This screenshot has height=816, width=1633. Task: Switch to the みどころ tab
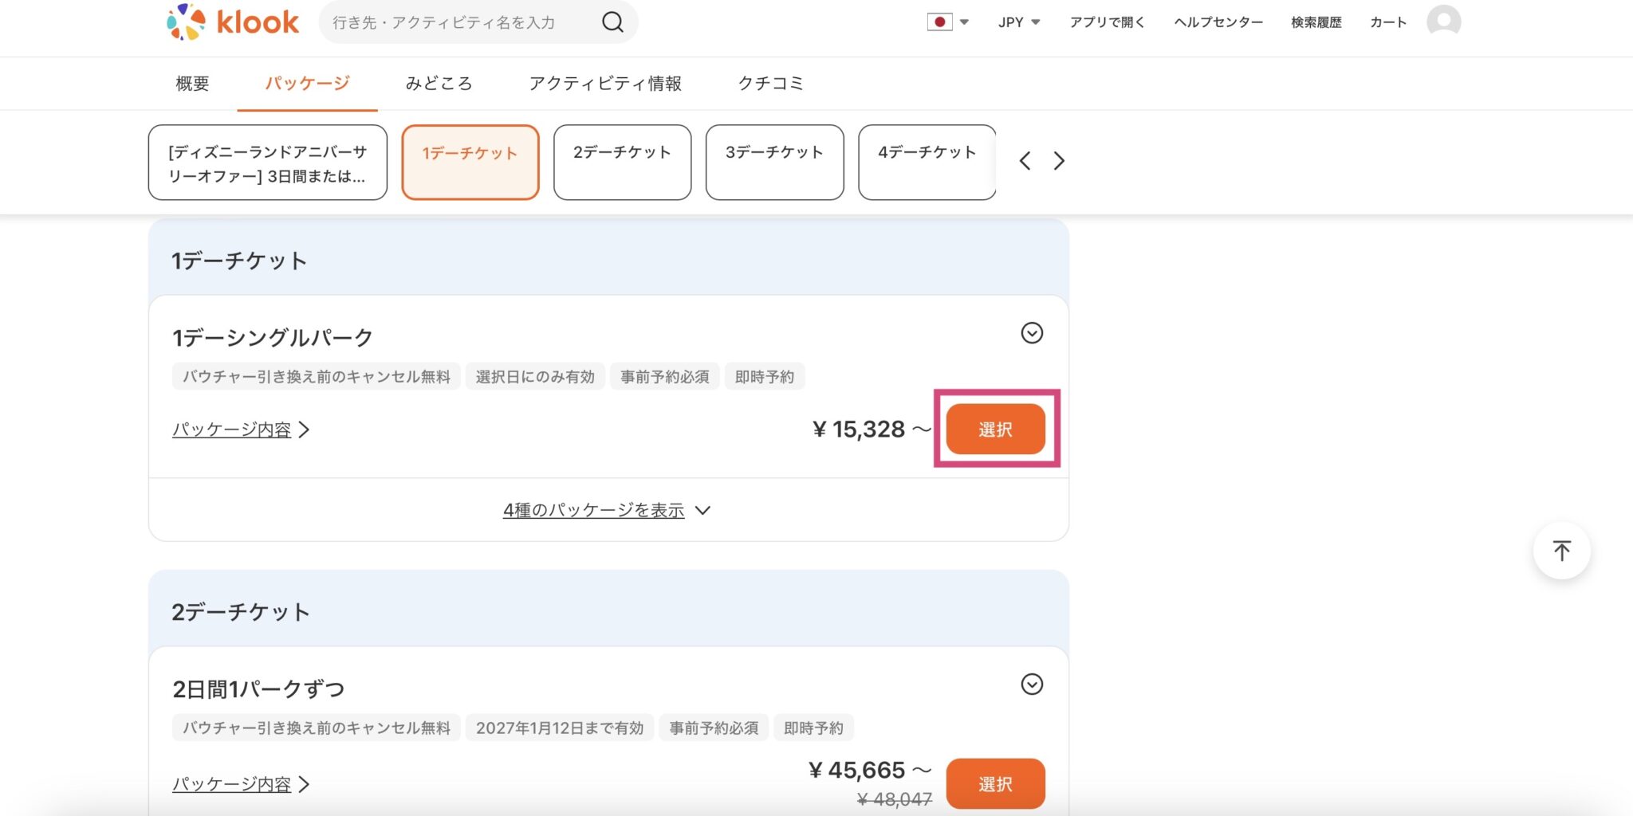click(x=439, y=83)
